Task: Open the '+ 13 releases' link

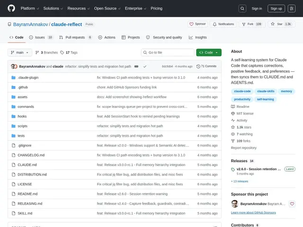Action: coord(240,181)
